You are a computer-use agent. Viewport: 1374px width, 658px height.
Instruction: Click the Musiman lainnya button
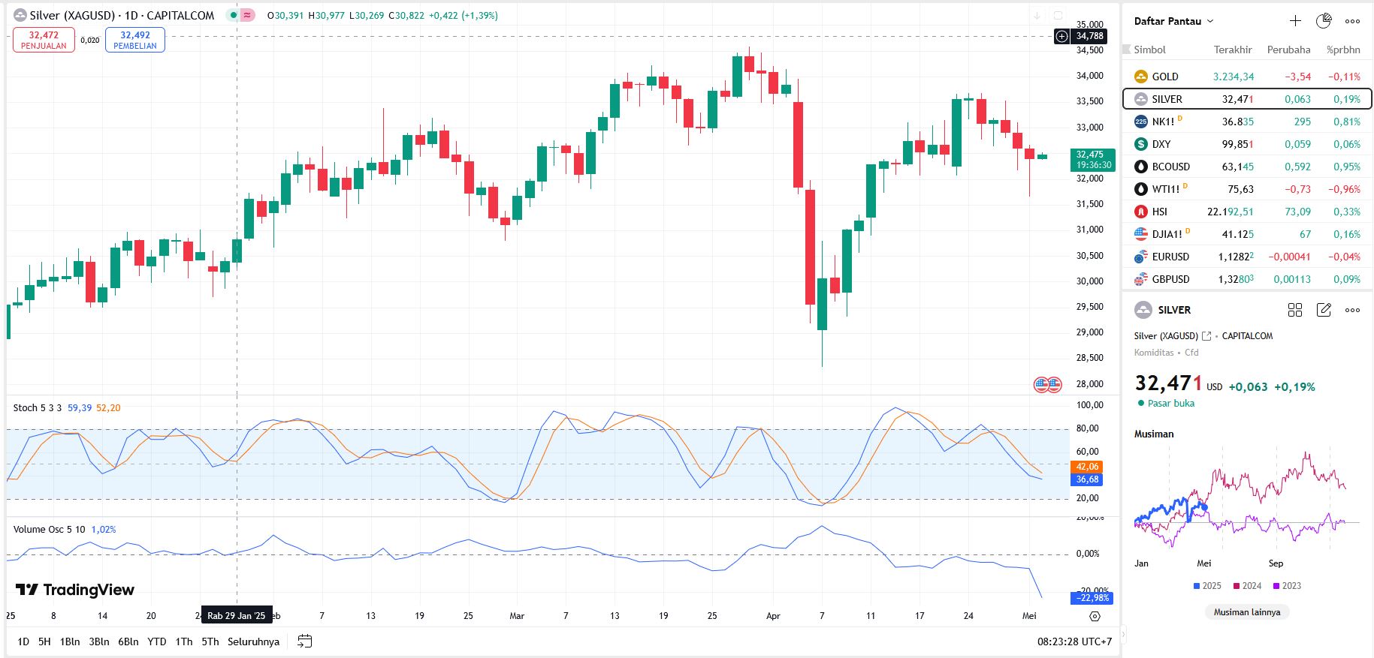pos(1247,612)
